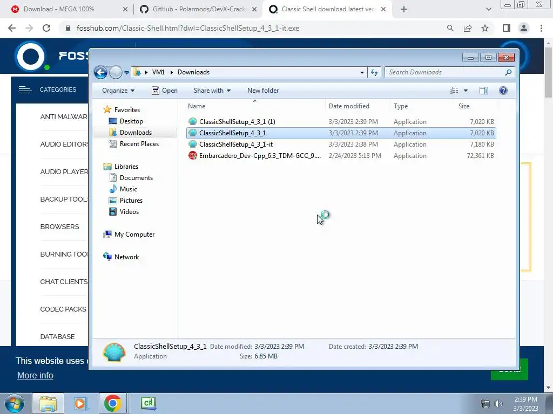Open Chrome tab search chevron
This screenshot has width=553, height=414.
tap(488, 10)
